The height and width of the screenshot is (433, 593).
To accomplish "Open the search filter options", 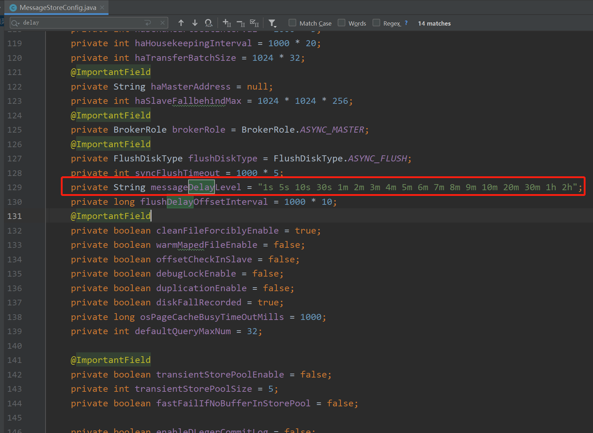I will (x=272, y=23).
